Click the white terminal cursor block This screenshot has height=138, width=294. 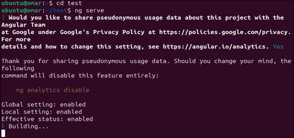[x=3, y=133]
